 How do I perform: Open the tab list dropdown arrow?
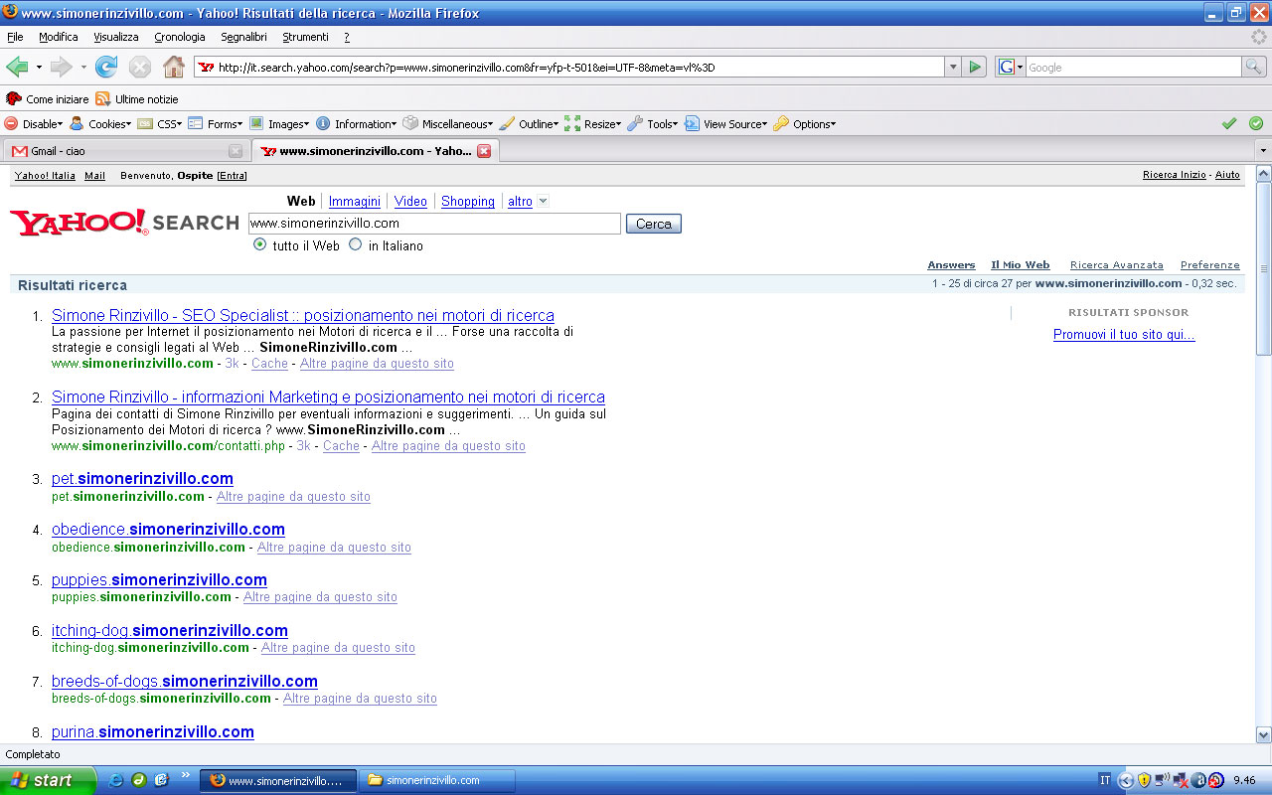[x=1262, y=151]
